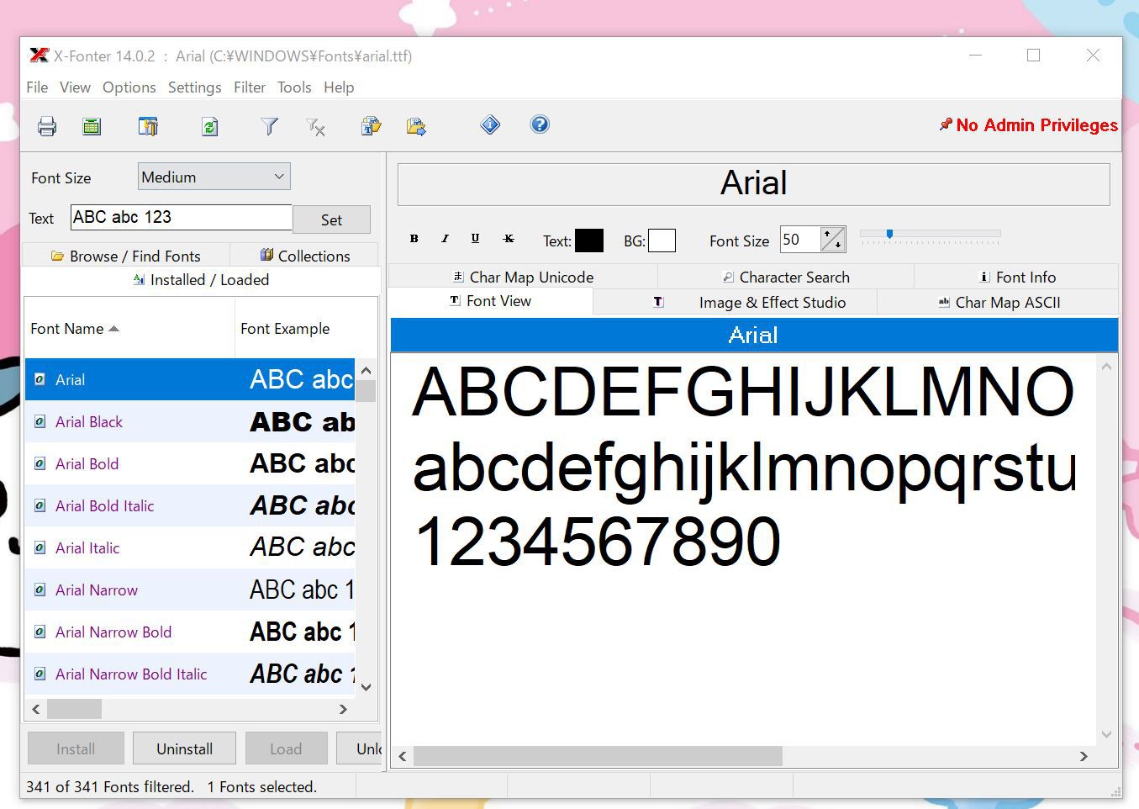Click the blue Arial preview header bar
The height and width of the screenshot is (809, 1139).
coord(754,335)
